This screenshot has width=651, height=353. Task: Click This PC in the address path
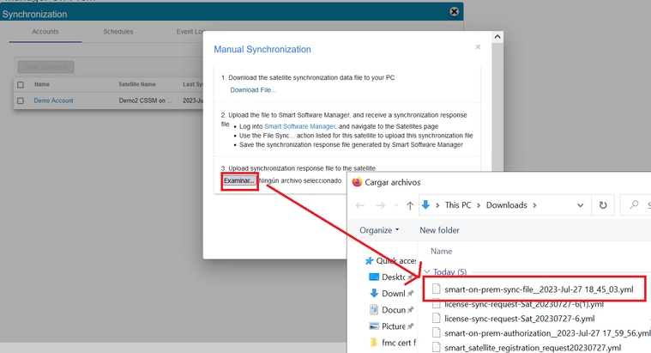[x=458, y=205]
